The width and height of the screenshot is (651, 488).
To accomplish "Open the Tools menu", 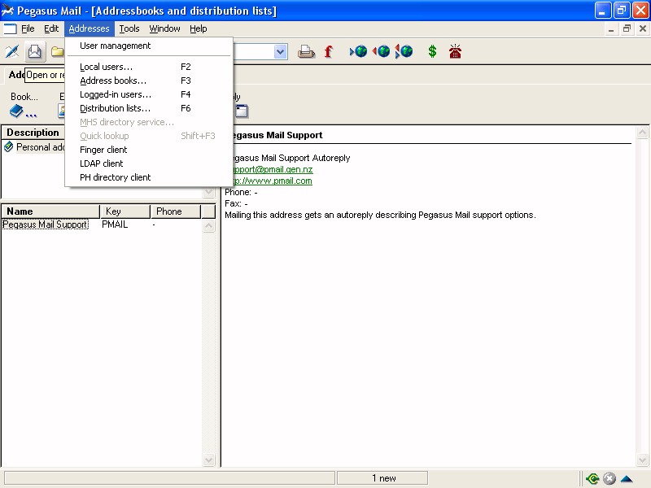I will pos(129,28).
